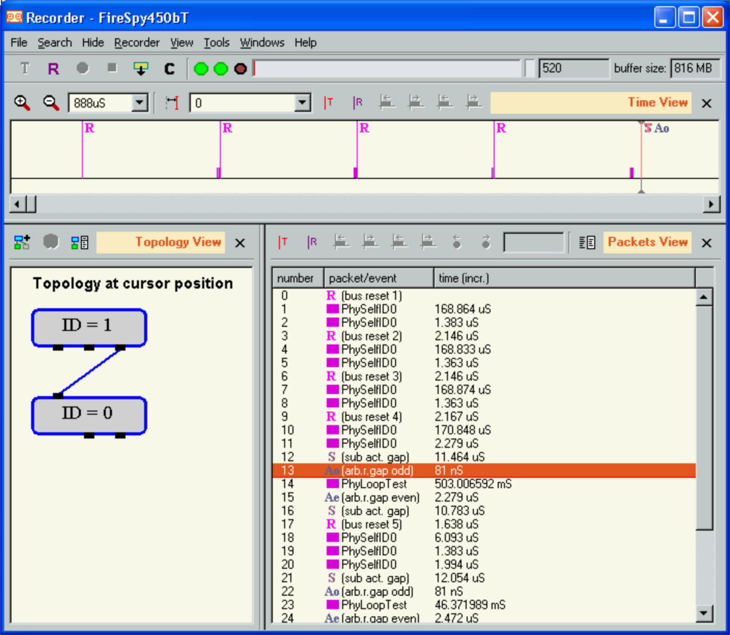Select packet 15 arb.r.gap even row
This screenshot has width=730, height=635.
[484, 497]
